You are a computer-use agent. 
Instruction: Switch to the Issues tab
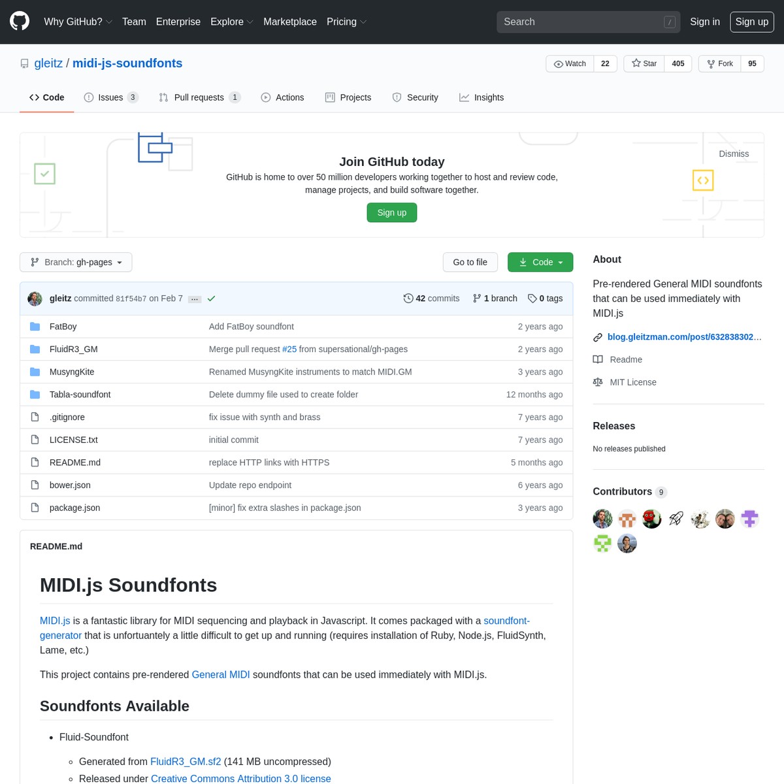[110, 97]
